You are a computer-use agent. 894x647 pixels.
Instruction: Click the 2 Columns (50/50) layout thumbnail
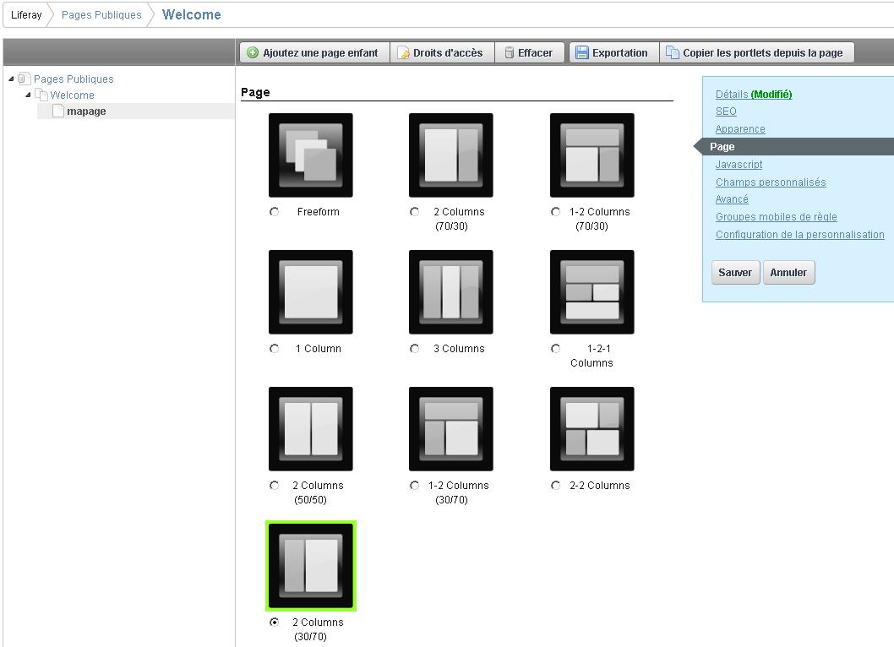(310, 429)
